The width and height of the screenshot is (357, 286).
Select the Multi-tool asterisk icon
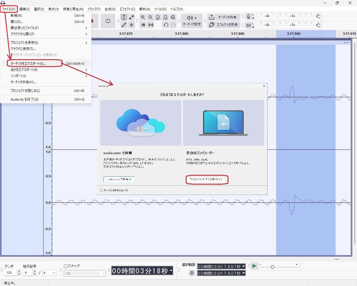pyautogui.click(x=132, y=25)
